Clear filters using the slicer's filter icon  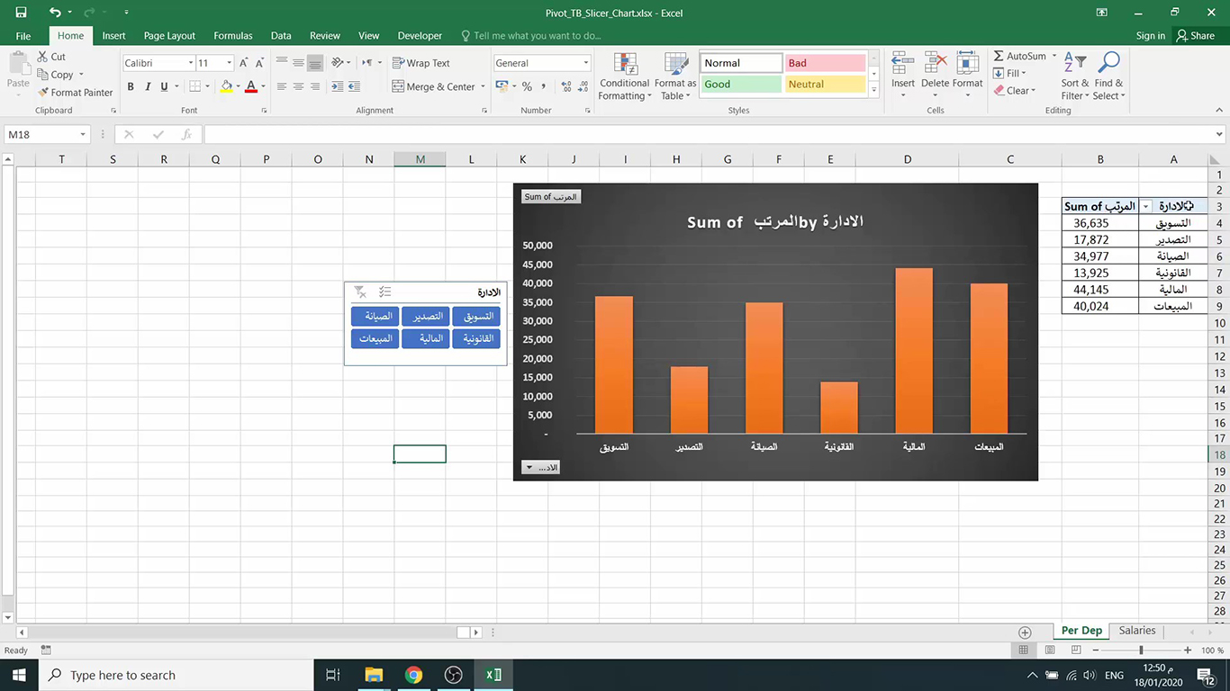pos(360,292)
